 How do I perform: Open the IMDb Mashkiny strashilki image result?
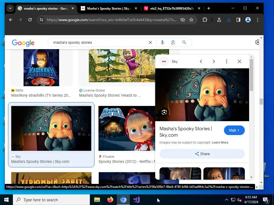(41, 68)
